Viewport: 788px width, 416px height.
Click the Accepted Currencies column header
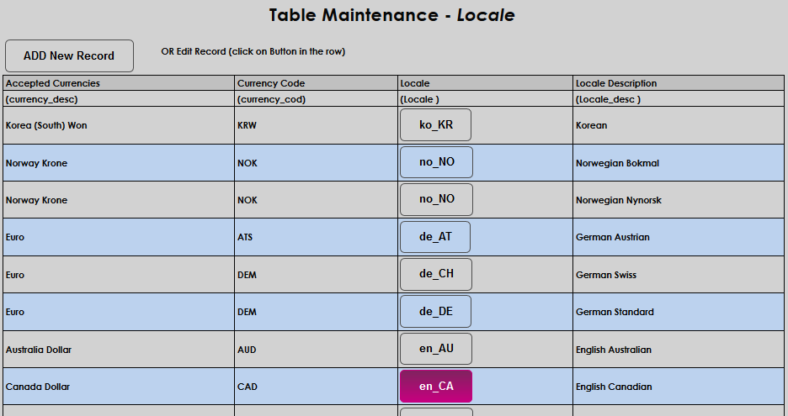click(53, 83)
